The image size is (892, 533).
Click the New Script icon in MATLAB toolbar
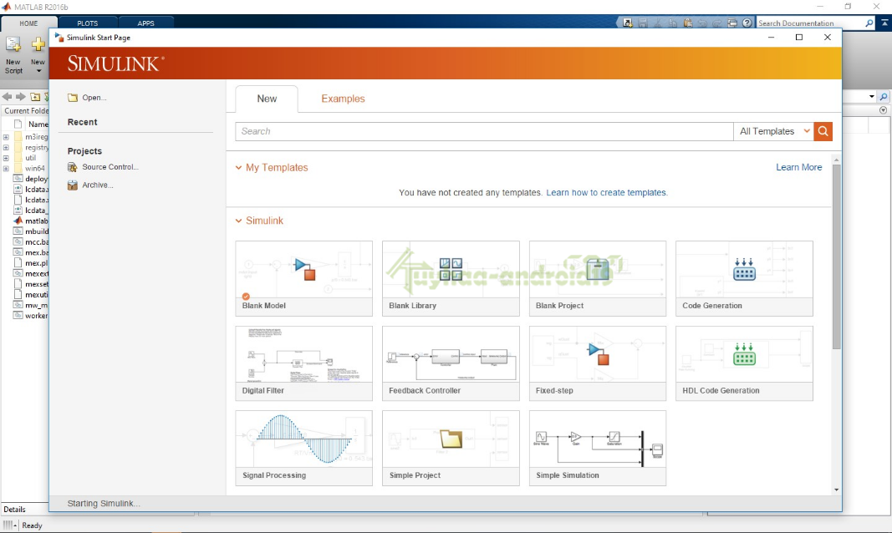[x=13, y=45]
